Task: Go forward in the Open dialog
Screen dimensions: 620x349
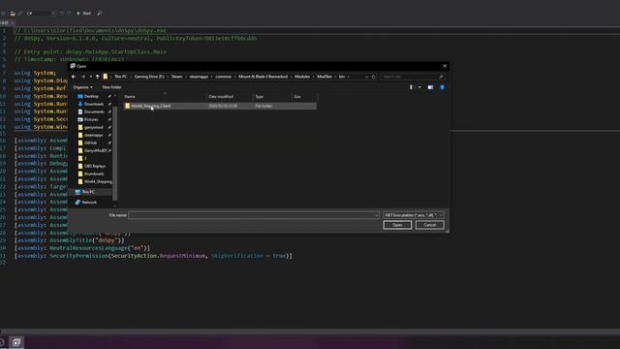Action: coord(83,77)
